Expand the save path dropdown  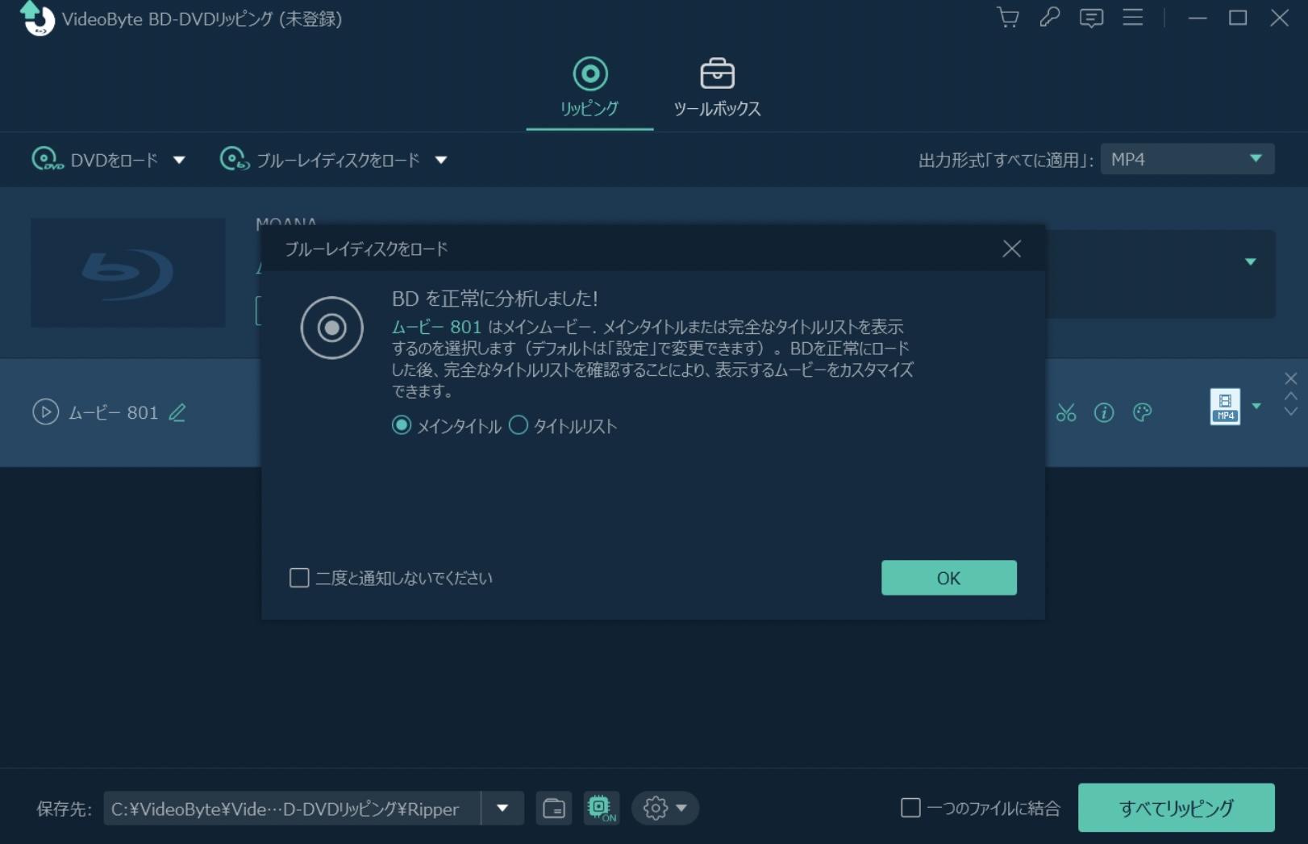pos(502,808)
